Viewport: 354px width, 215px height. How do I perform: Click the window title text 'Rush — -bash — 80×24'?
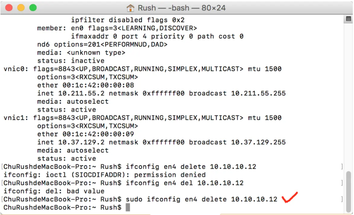point(181,8)
